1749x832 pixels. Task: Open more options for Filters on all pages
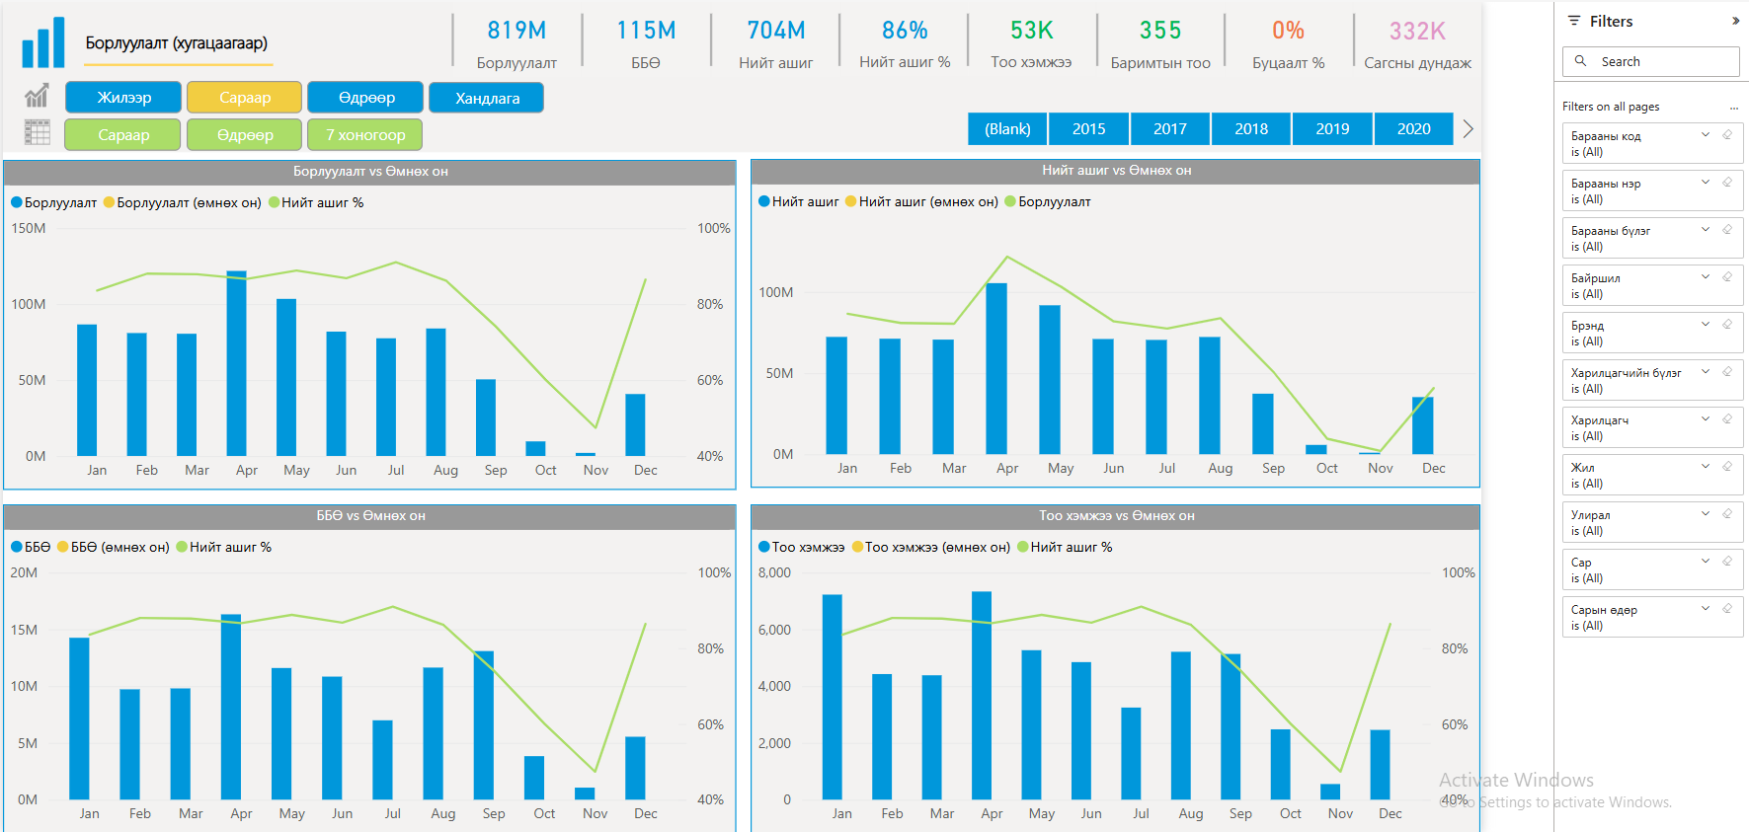1733,108
